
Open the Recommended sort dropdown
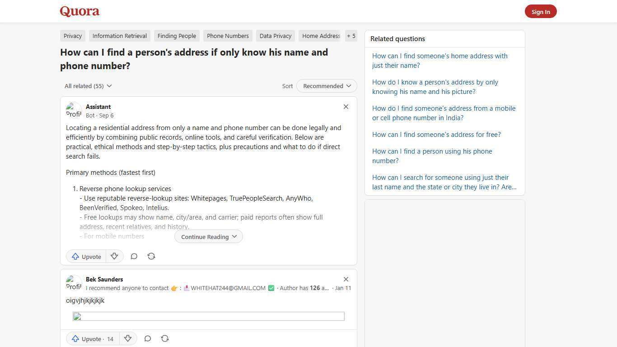[326, 86]
